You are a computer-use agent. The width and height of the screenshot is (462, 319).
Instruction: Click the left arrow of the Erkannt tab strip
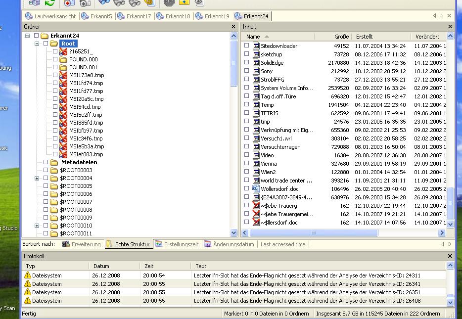click(435, 16)
